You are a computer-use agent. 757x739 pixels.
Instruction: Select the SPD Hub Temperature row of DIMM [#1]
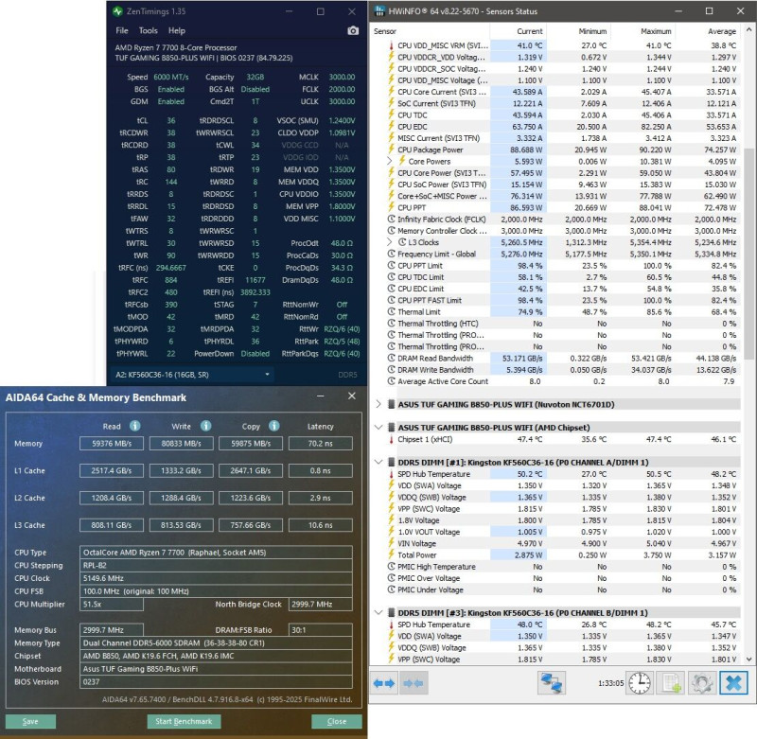[x=563, y=474]
